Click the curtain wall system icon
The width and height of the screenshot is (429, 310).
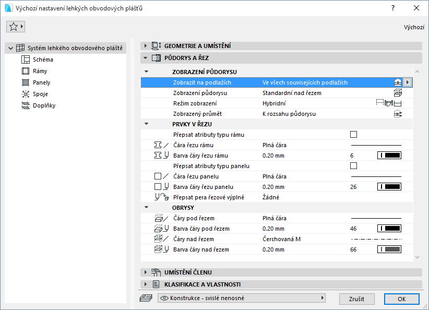coord(20,48)
